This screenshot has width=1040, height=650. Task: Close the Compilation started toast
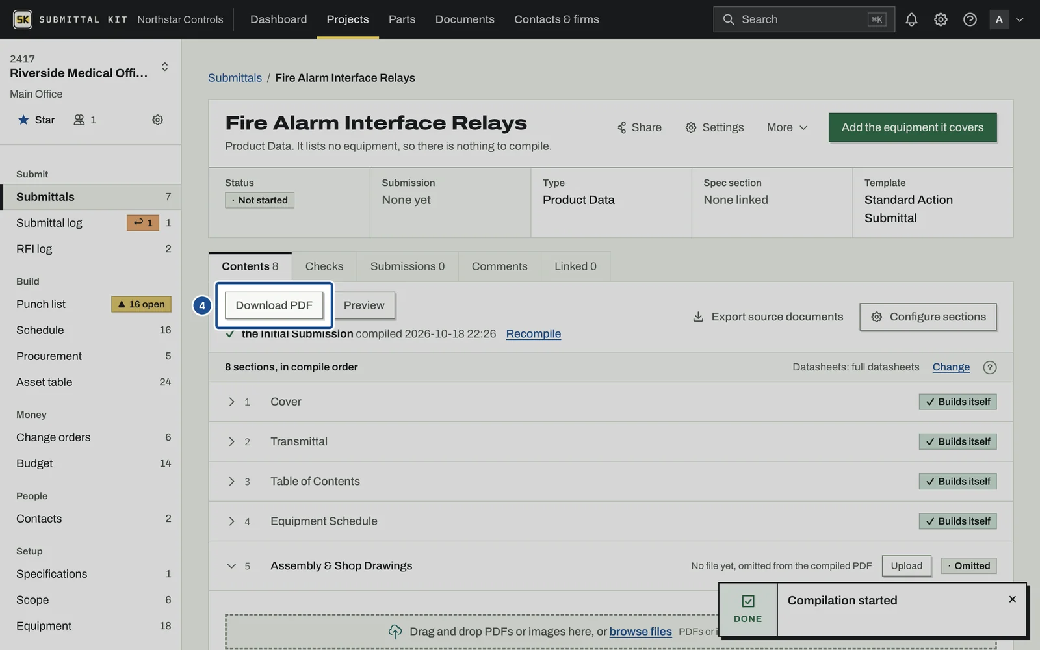click(x=1012, y=599)
